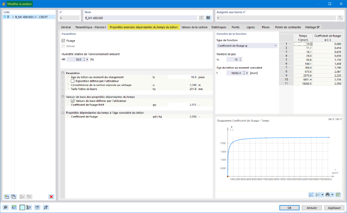347x213 pixels.
Task: Click the application icon in the title bar
Action: coord(4,4)
